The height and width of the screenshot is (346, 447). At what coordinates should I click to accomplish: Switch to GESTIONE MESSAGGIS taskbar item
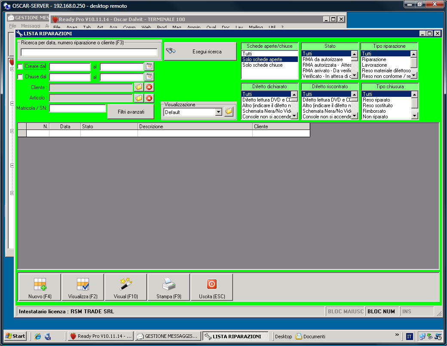coord(167,336)
